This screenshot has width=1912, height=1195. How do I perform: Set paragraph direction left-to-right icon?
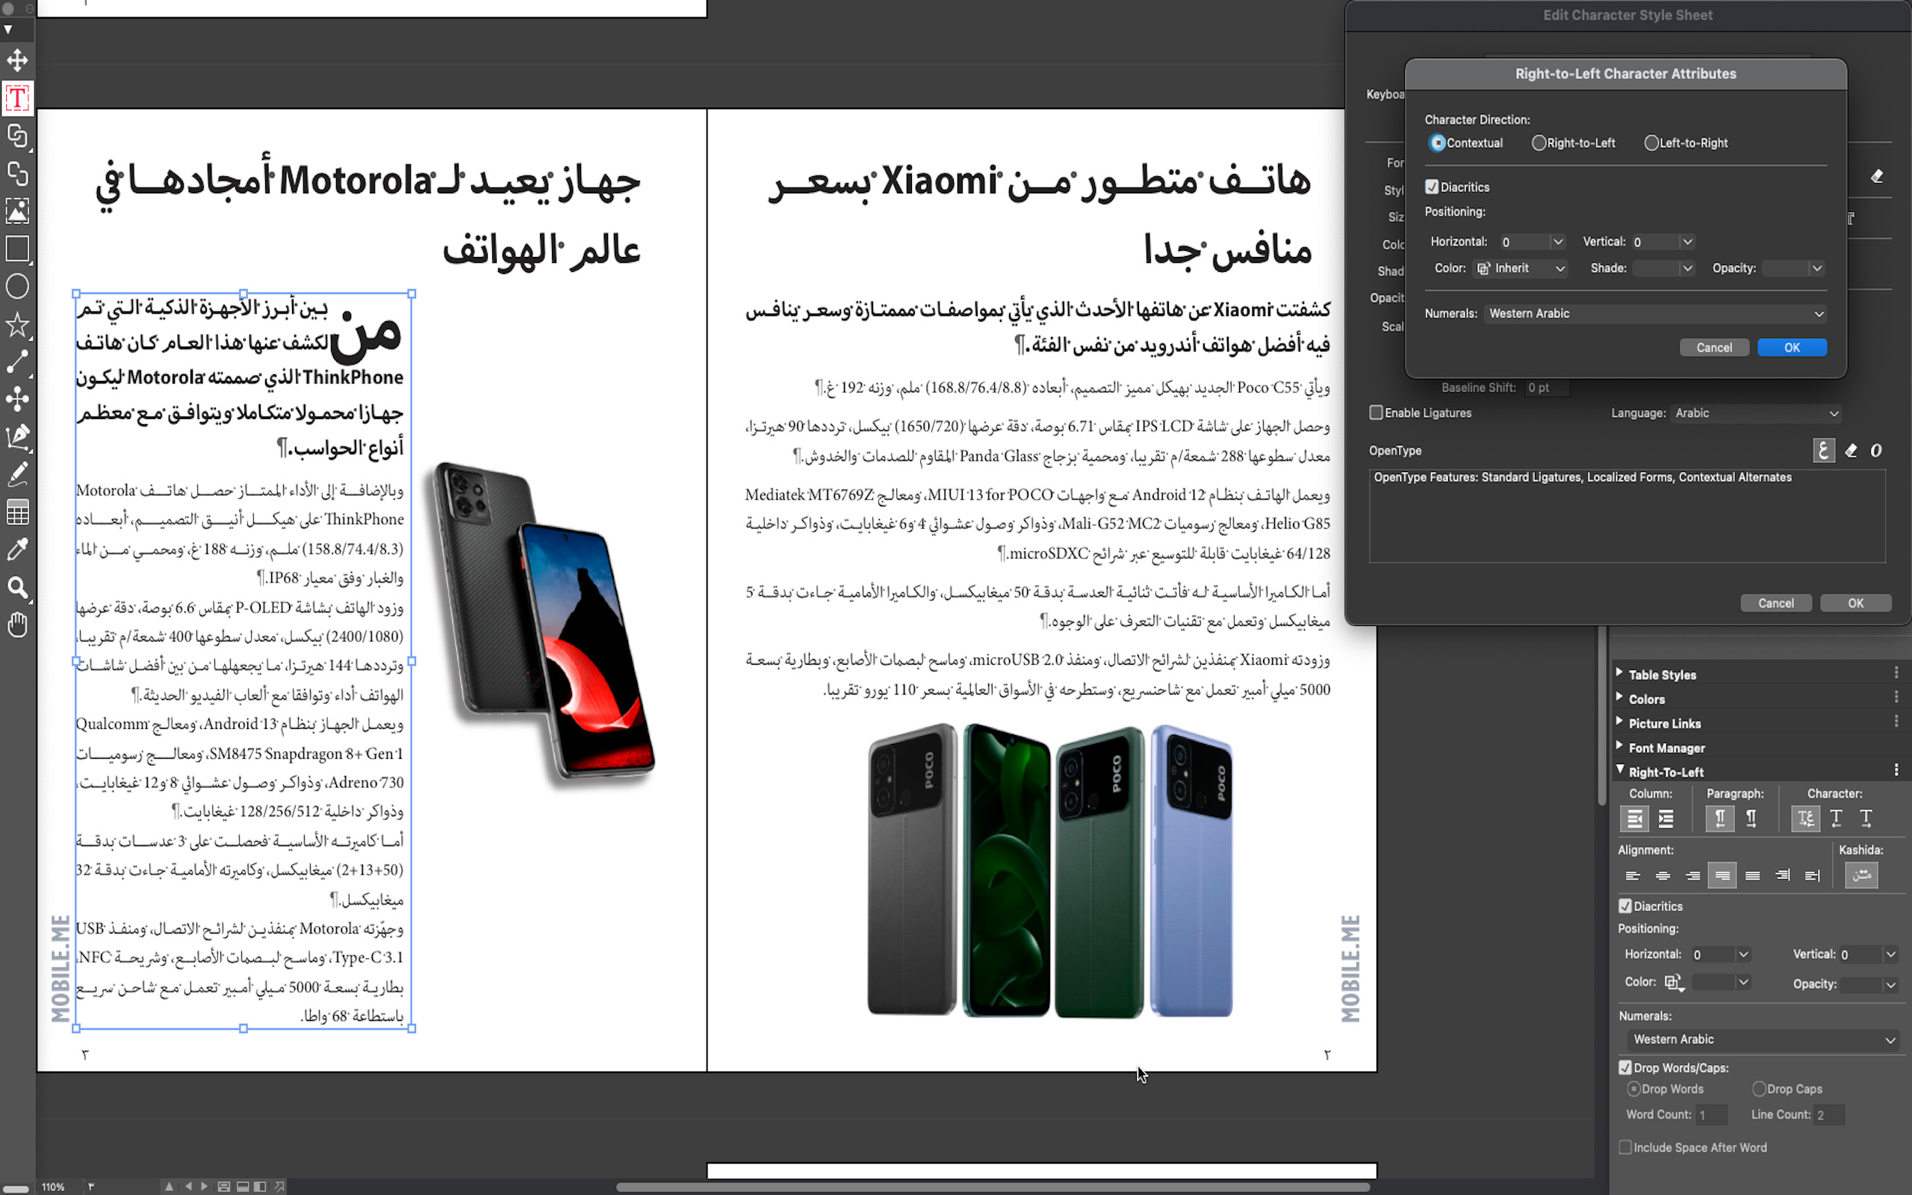point(1751,819)
